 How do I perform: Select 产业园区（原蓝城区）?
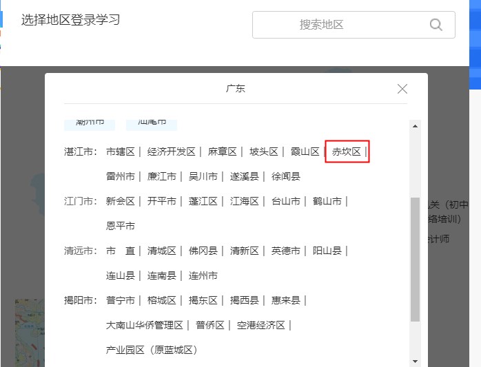pos(152,350)
